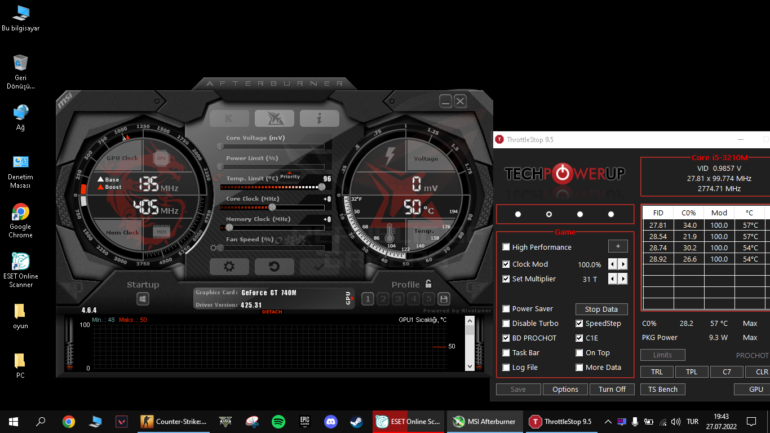Lower Set Multiplier with left arrow
This screenshot has width=770, height=433.
click(613, 279)
